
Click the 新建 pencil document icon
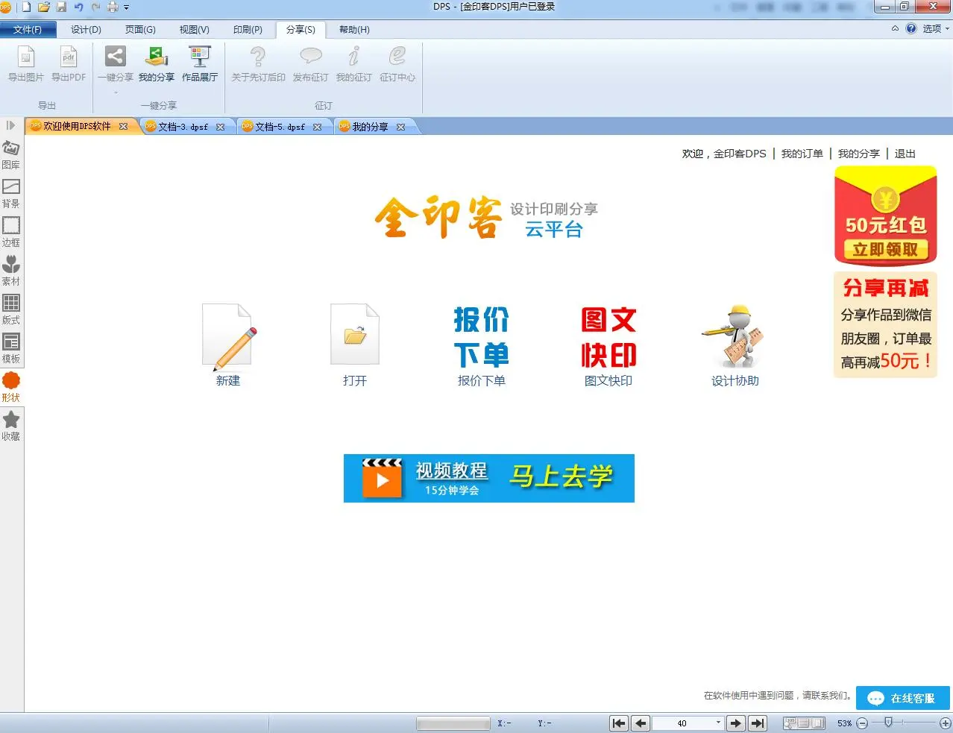pos(228,338)
